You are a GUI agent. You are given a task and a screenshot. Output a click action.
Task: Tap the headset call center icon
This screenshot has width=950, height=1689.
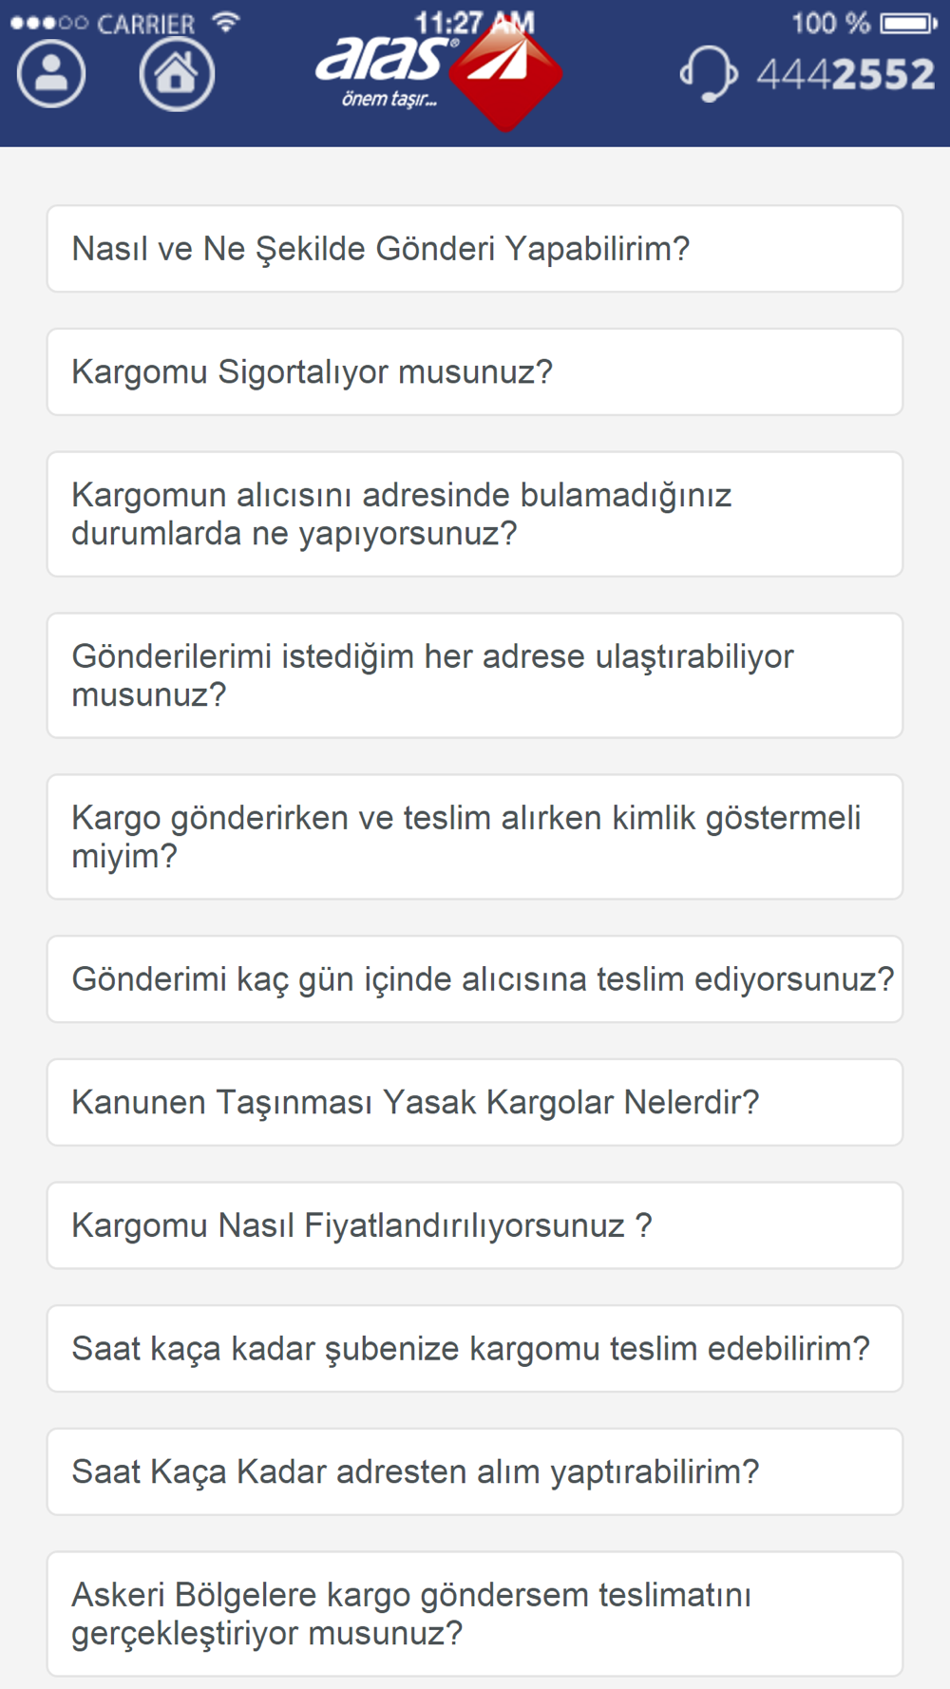[709, 73]
